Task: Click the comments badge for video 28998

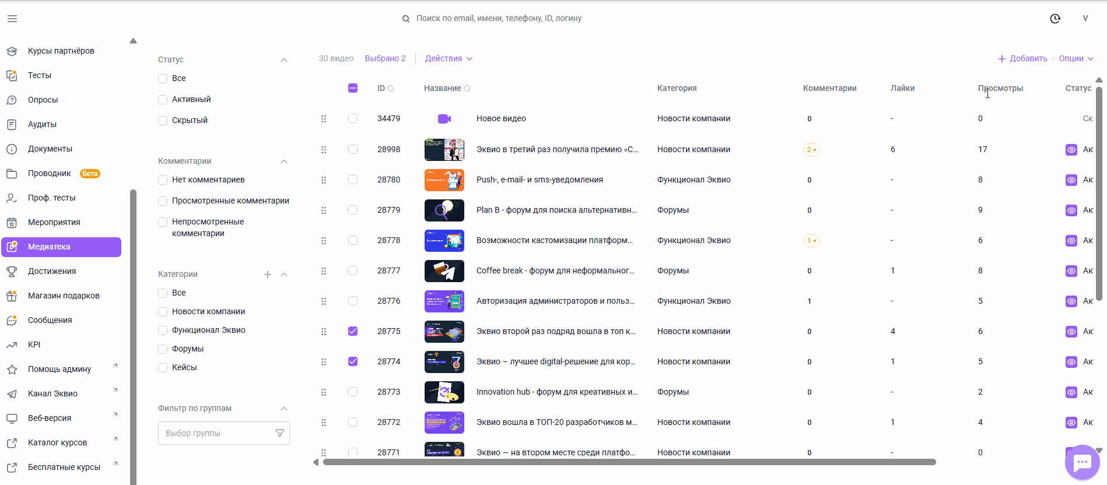Action: click(811, 150)
